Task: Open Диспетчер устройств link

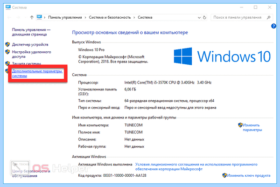Action: [x=30, y=44]
